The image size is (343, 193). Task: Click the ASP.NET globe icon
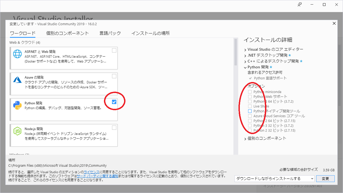pos(17,54)
